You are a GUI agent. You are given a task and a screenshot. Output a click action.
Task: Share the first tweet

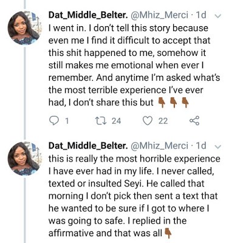tap(194, 121)
